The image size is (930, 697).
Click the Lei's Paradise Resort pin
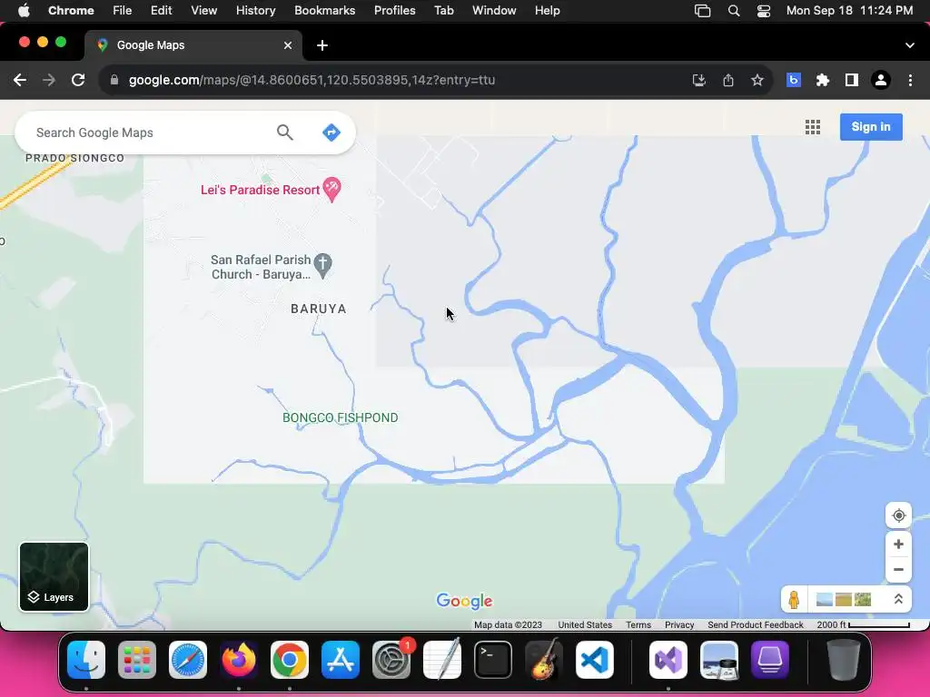tap(331, 189)
